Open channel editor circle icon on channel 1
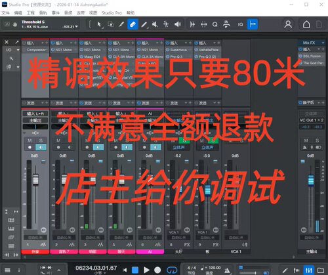328x275 pixels. coord(43,230)
